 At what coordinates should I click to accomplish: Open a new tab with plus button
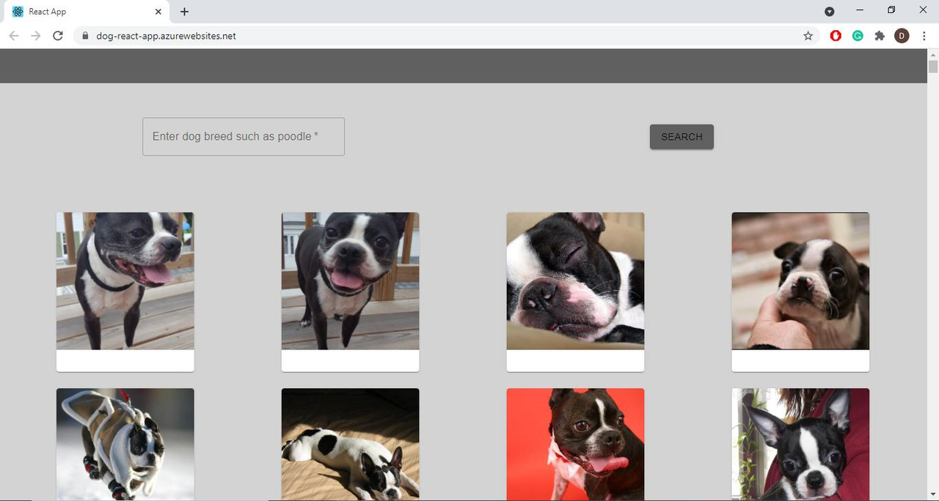[184, 12]
